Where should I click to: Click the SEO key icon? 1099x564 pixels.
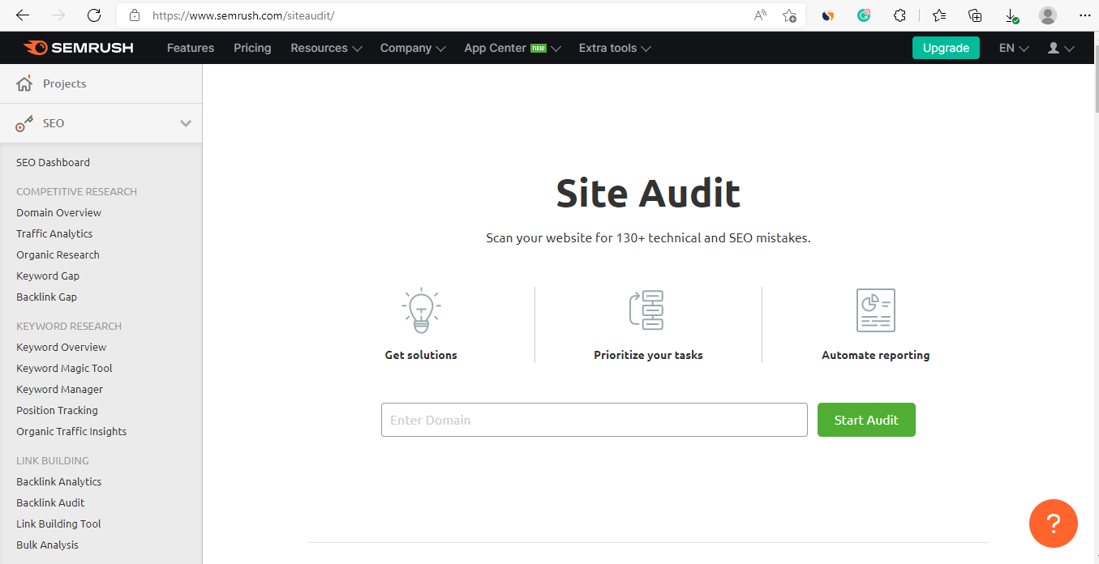click(x=24, y=123)
